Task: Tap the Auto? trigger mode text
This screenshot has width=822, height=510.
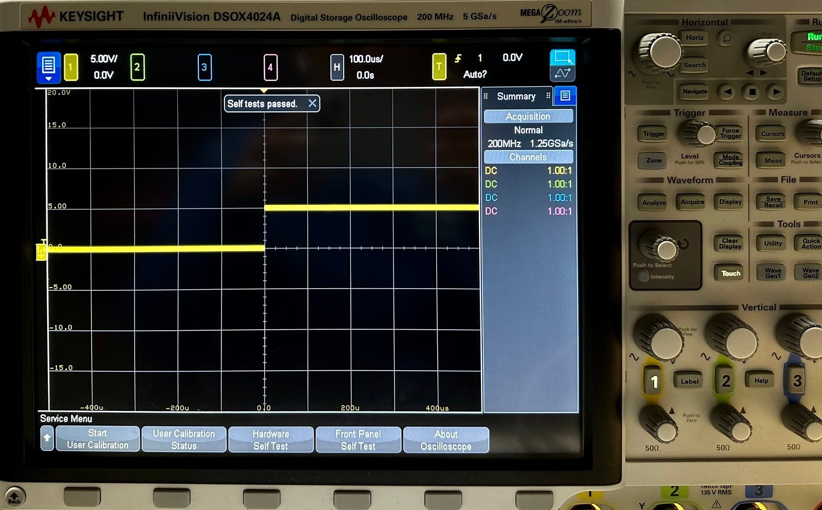Action: (475, 74)
